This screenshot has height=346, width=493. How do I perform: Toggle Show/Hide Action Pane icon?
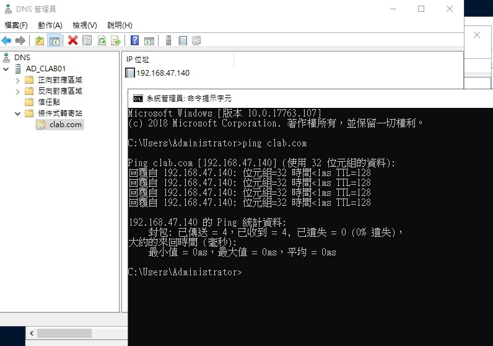tap(149, 40)
